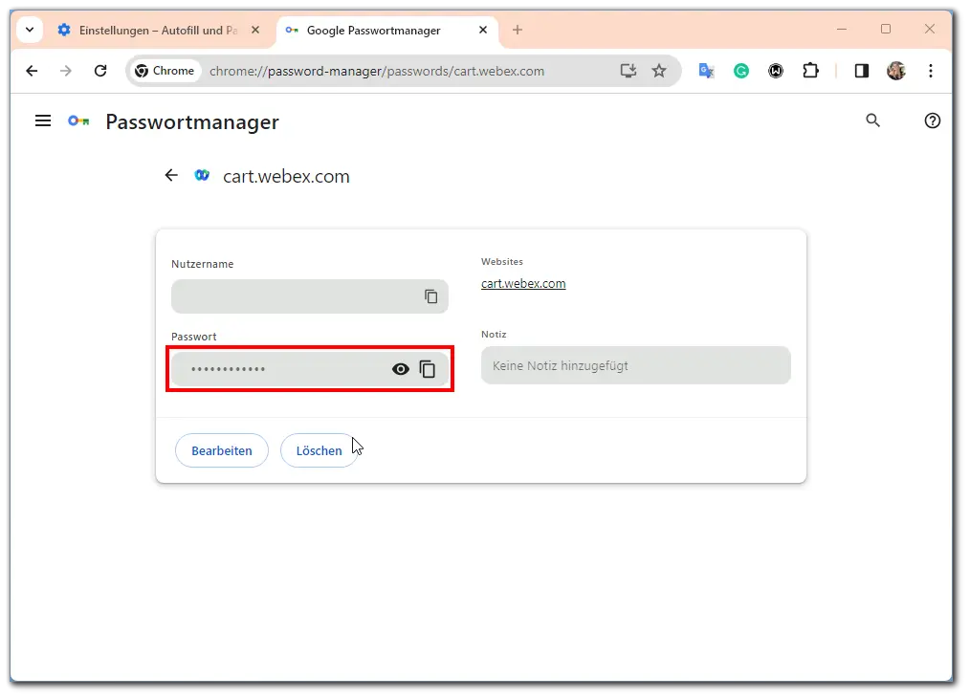Click the Chrome site info chip
This screenshot has width=970, height=699.
tap(165, 71)
